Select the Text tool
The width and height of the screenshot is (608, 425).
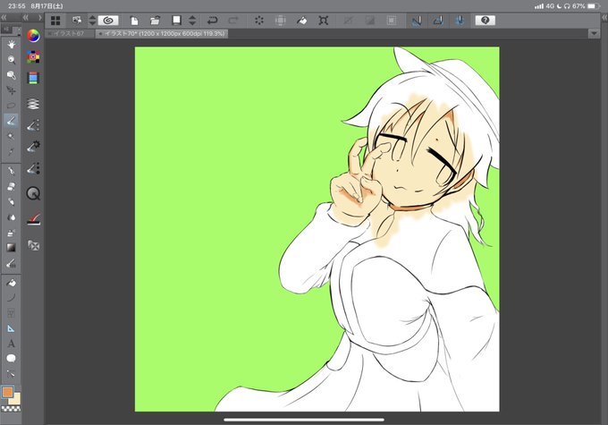click(12, 344)
